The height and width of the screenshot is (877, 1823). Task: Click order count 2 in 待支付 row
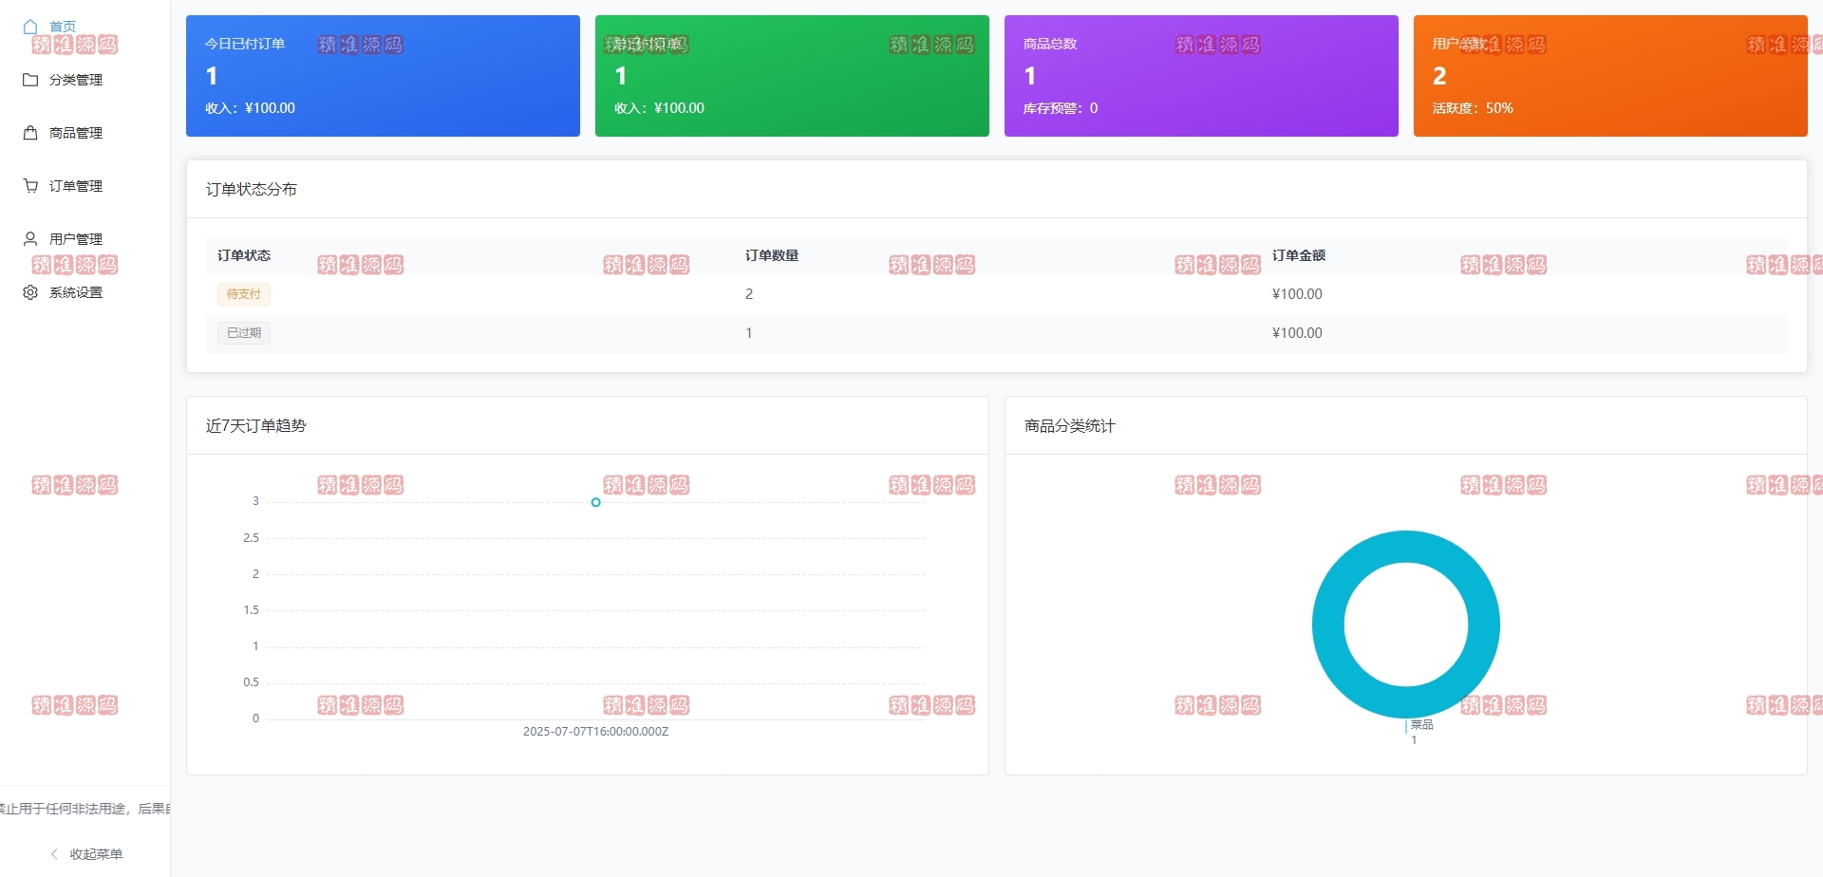[749, 294]
